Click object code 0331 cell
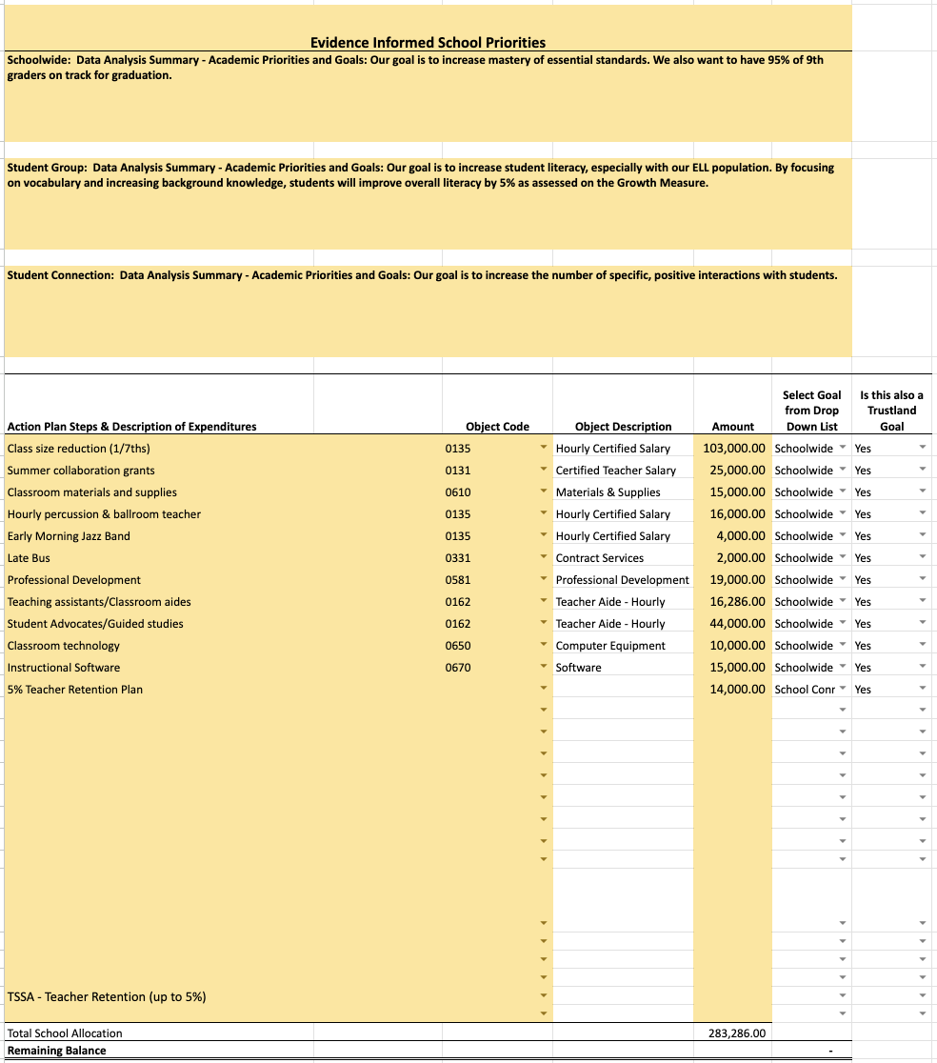937x1063 pixels. (457, 558)
